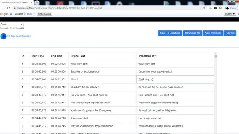
Task: Select translation 'Je weet dat het gaat tot 90 graden.'
Action: [158, 111]
